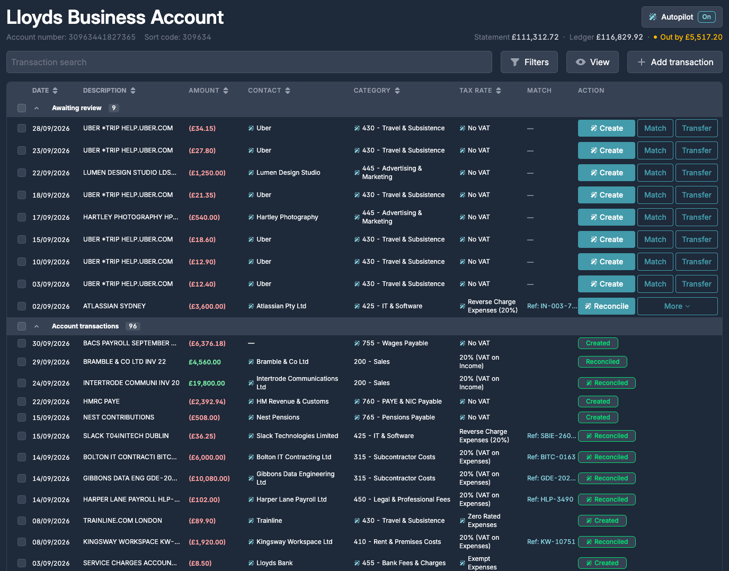
Task: Open the Filters panel
Action: (529, 62)
